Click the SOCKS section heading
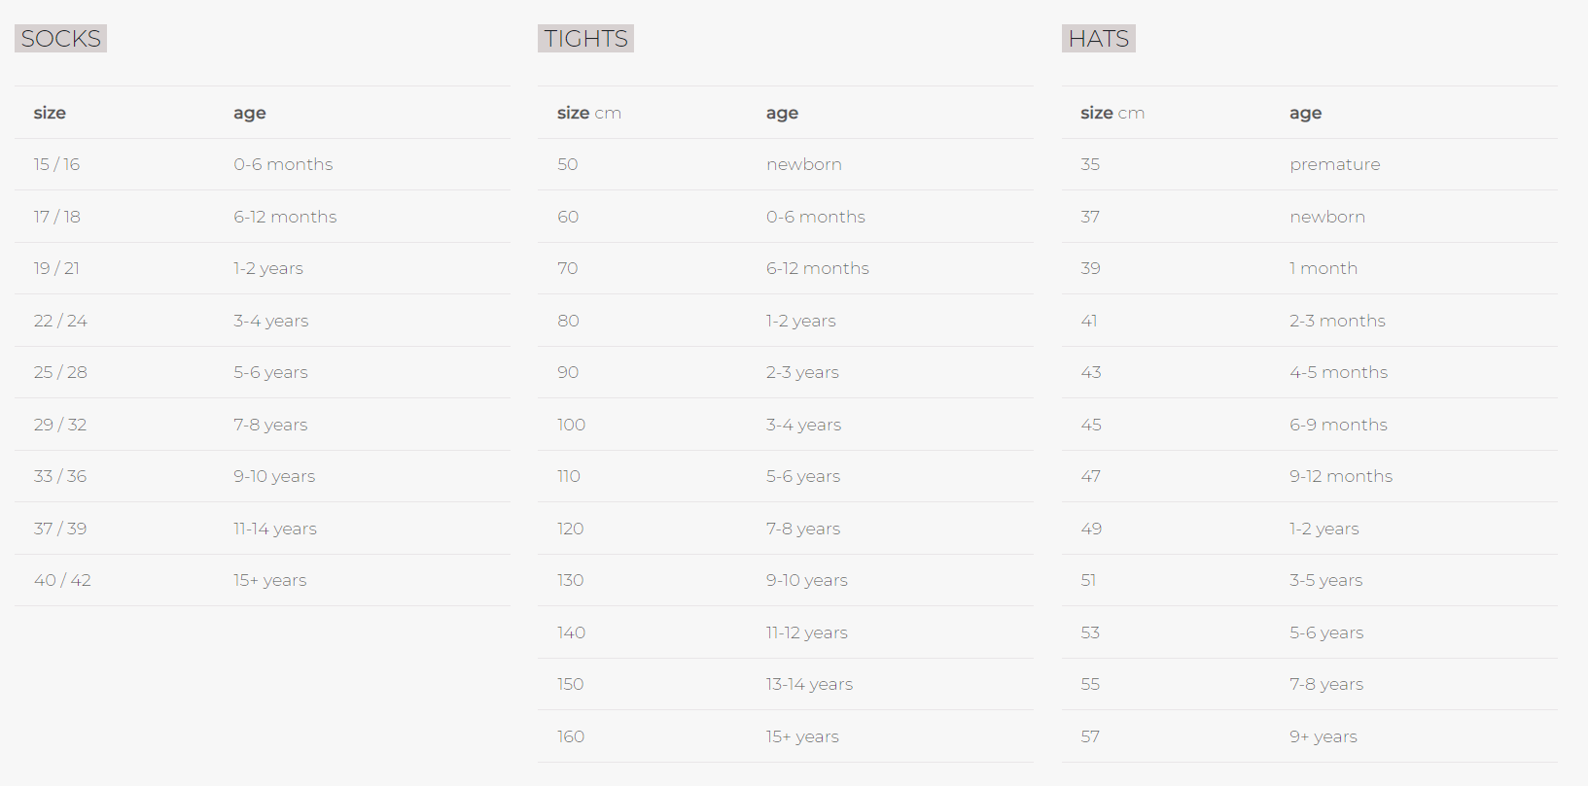 (x=60, y=39)
